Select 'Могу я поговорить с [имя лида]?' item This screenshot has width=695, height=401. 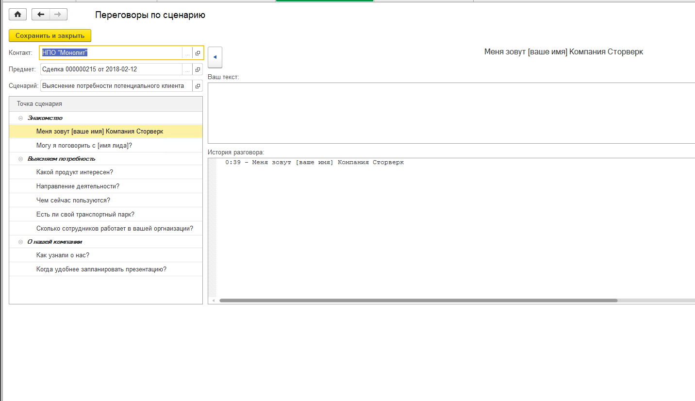click(x=84, y=145)
